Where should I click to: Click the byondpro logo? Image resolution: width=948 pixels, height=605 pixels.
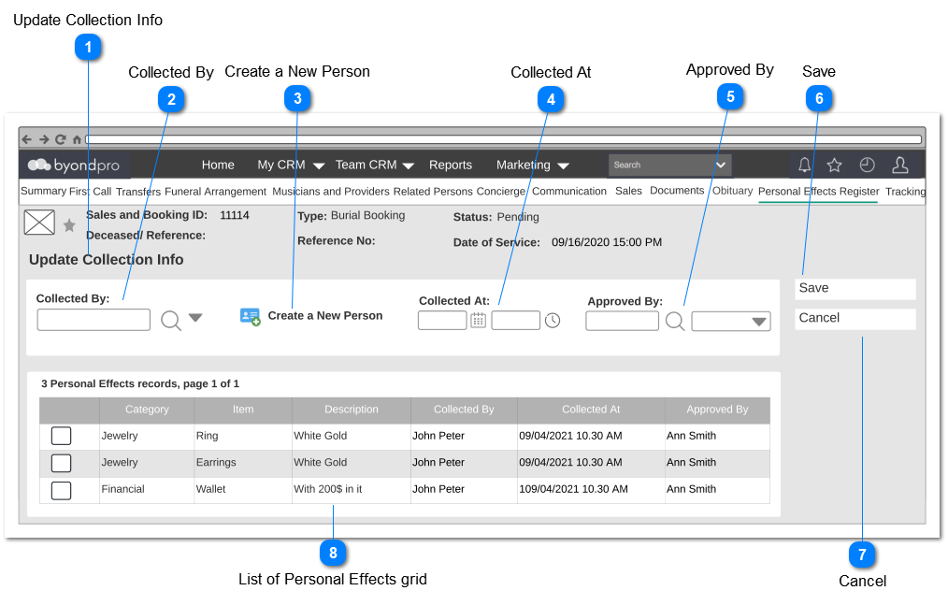tap(74, 165)
